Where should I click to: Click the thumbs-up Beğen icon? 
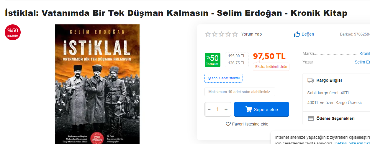[x=297, y=34]
